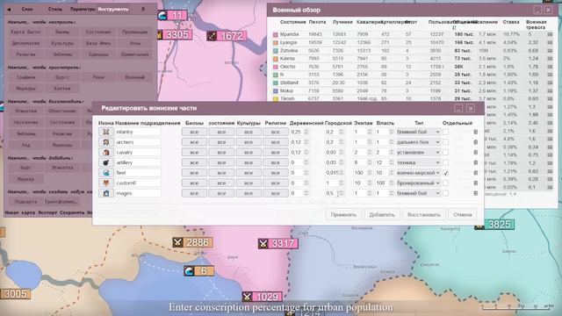This screenshot has width=562, height=316.
Task: Click the mages unit icon button
Action: (106, 193)
